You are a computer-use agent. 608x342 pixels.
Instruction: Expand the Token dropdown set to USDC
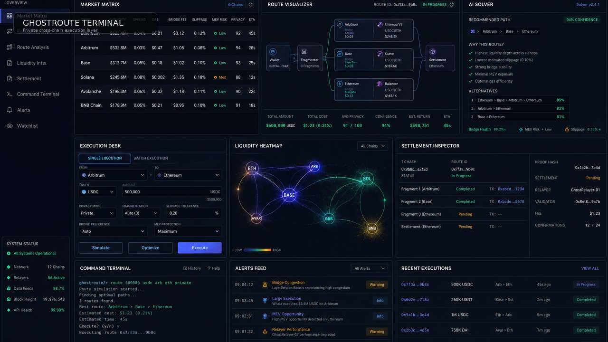(x=97, y=191)
